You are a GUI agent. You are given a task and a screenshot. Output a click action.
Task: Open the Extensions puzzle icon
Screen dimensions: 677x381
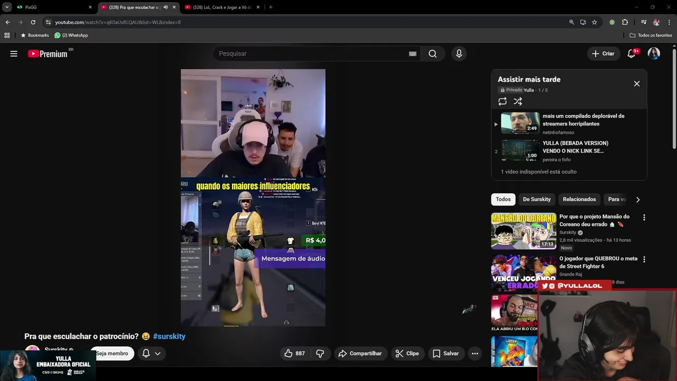point(625,22)
